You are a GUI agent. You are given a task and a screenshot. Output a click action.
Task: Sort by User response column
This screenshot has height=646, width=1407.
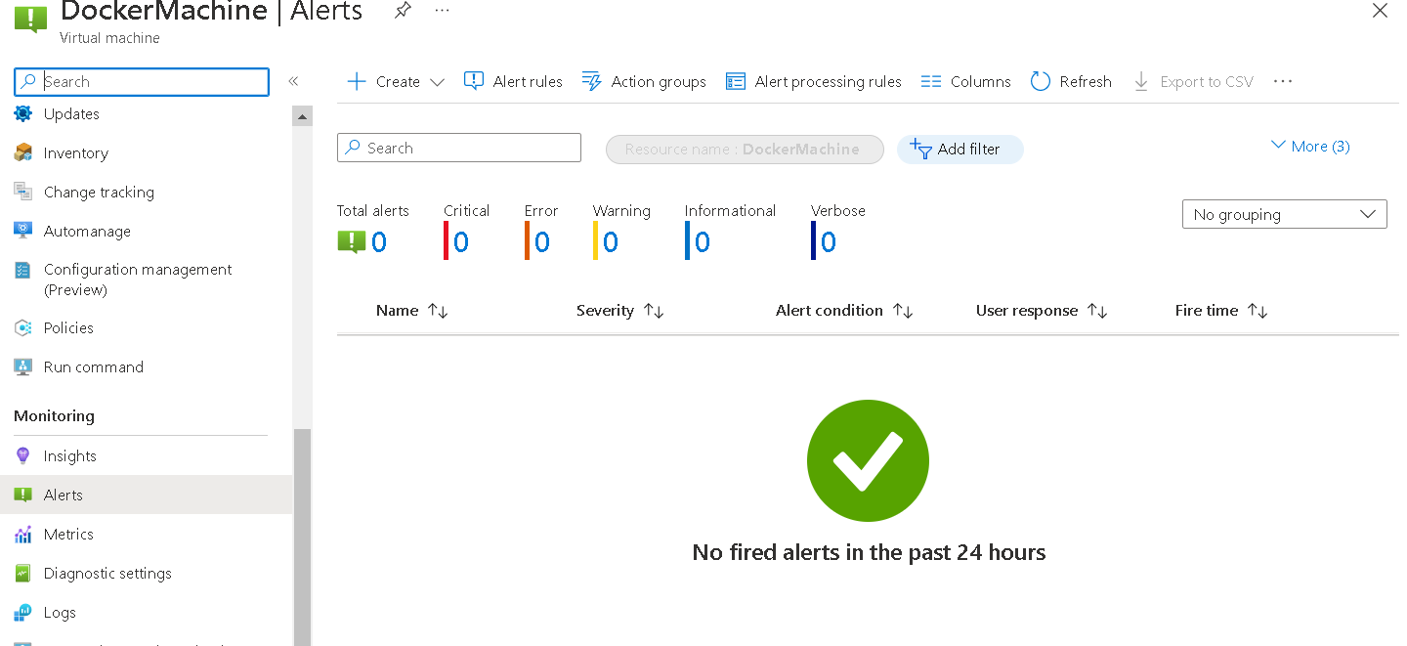[1042, 310]
